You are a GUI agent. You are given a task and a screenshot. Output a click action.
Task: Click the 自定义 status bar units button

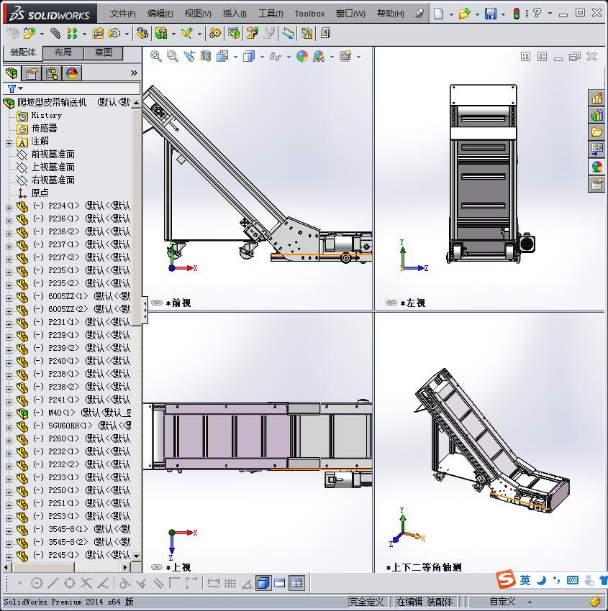point(503,602)
